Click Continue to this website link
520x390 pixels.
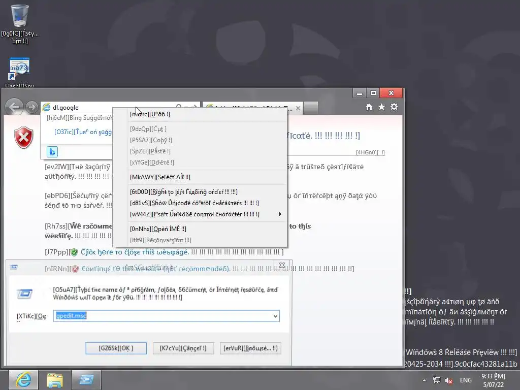click(156, 269)
